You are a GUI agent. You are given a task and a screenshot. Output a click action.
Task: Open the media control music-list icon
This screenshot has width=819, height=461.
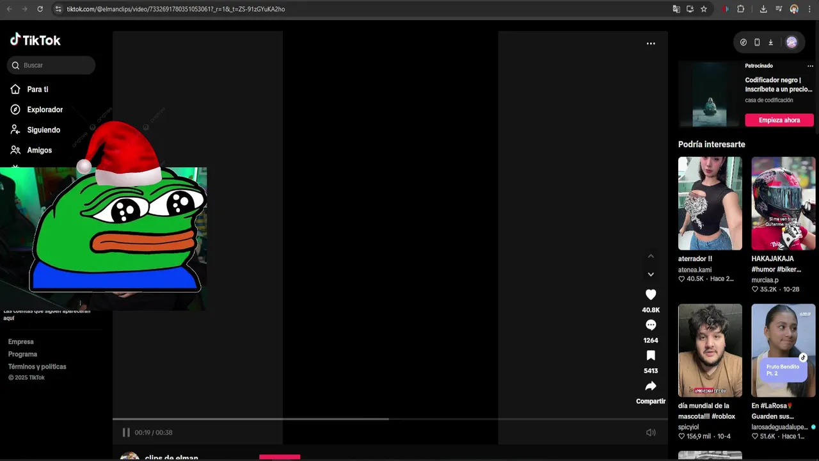coord(779,9)
